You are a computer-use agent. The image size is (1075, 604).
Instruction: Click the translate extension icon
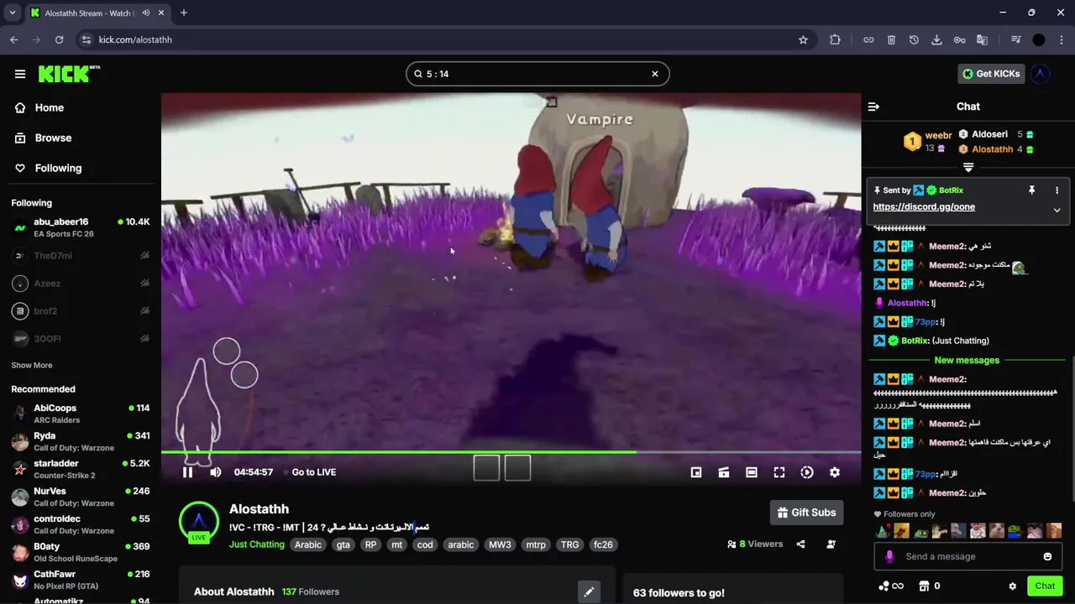click(x=982, y=39)
